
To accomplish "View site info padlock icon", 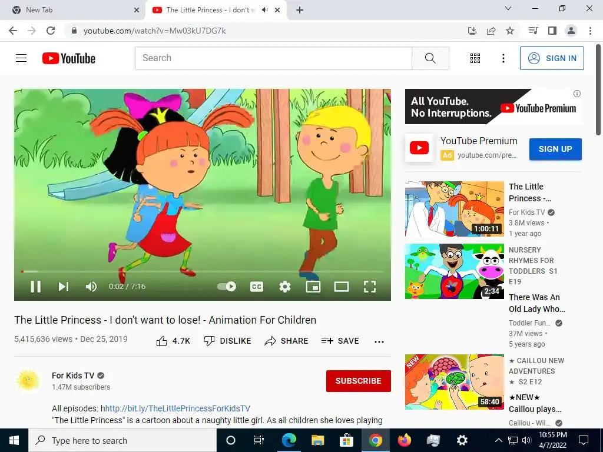I will pos(74,31).
